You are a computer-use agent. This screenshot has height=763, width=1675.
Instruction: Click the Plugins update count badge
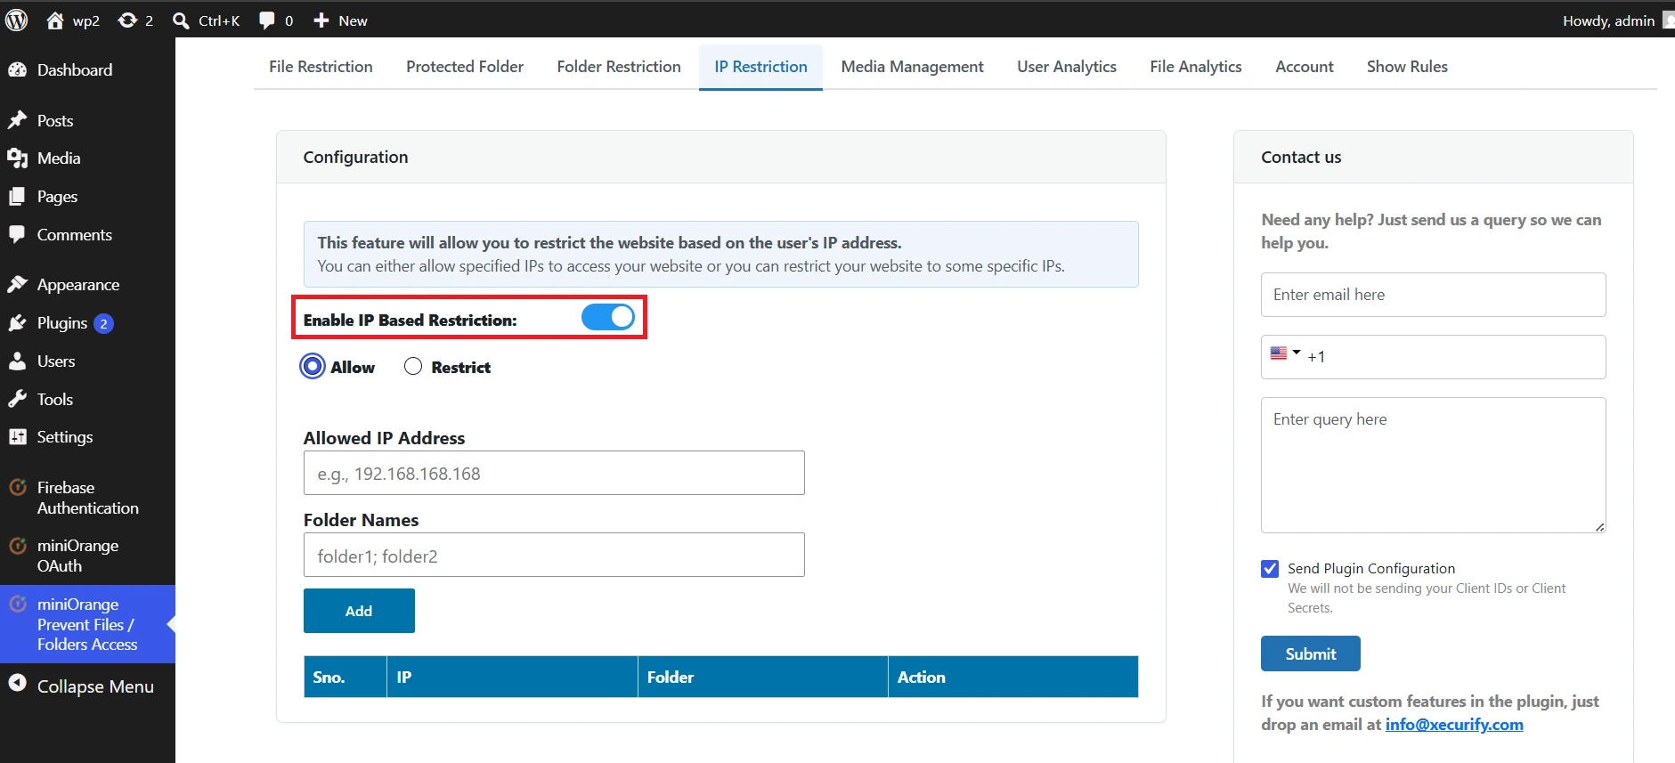tap(103, 323)
